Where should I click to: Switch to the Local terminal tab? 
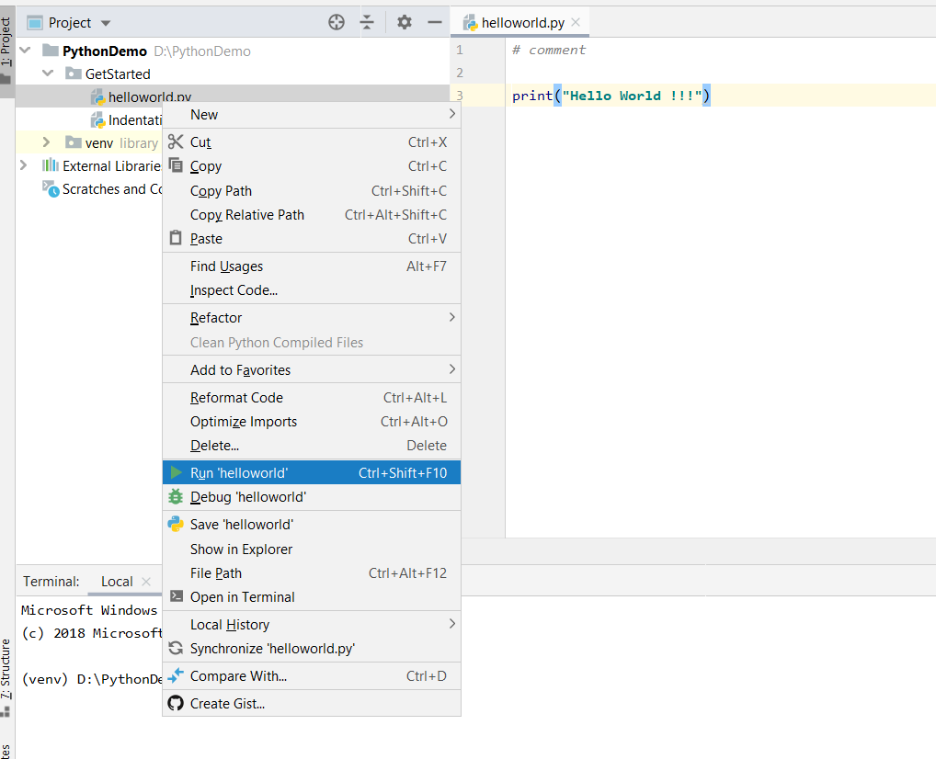116,582
